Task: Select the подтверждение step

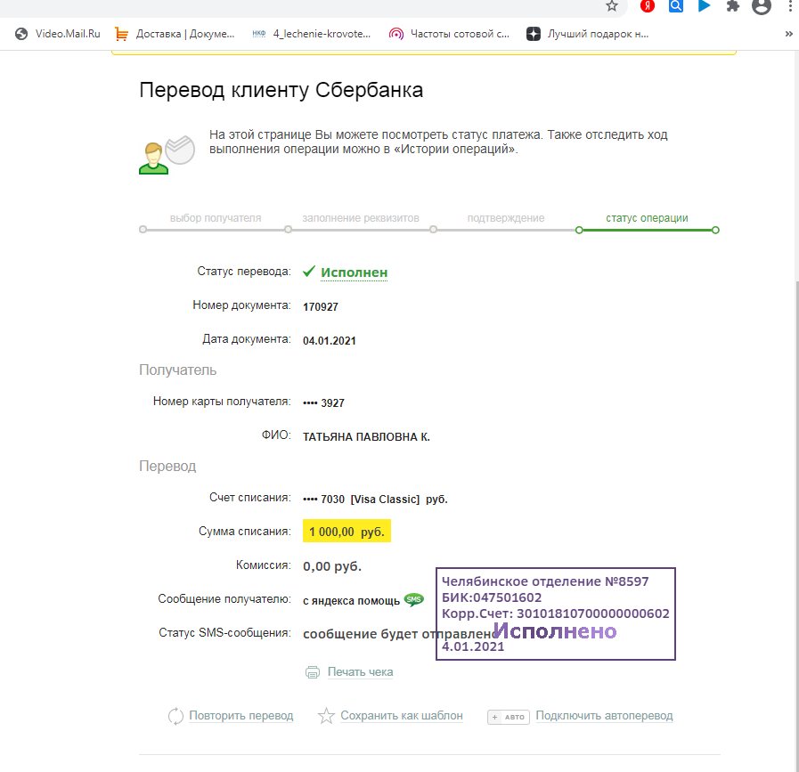Action: [506, 218]
